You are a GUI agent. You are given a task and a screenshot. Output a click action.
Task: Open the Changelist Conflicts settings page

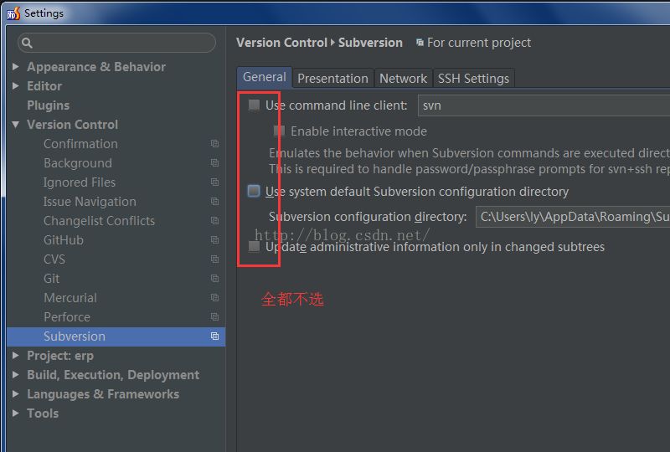99,221
